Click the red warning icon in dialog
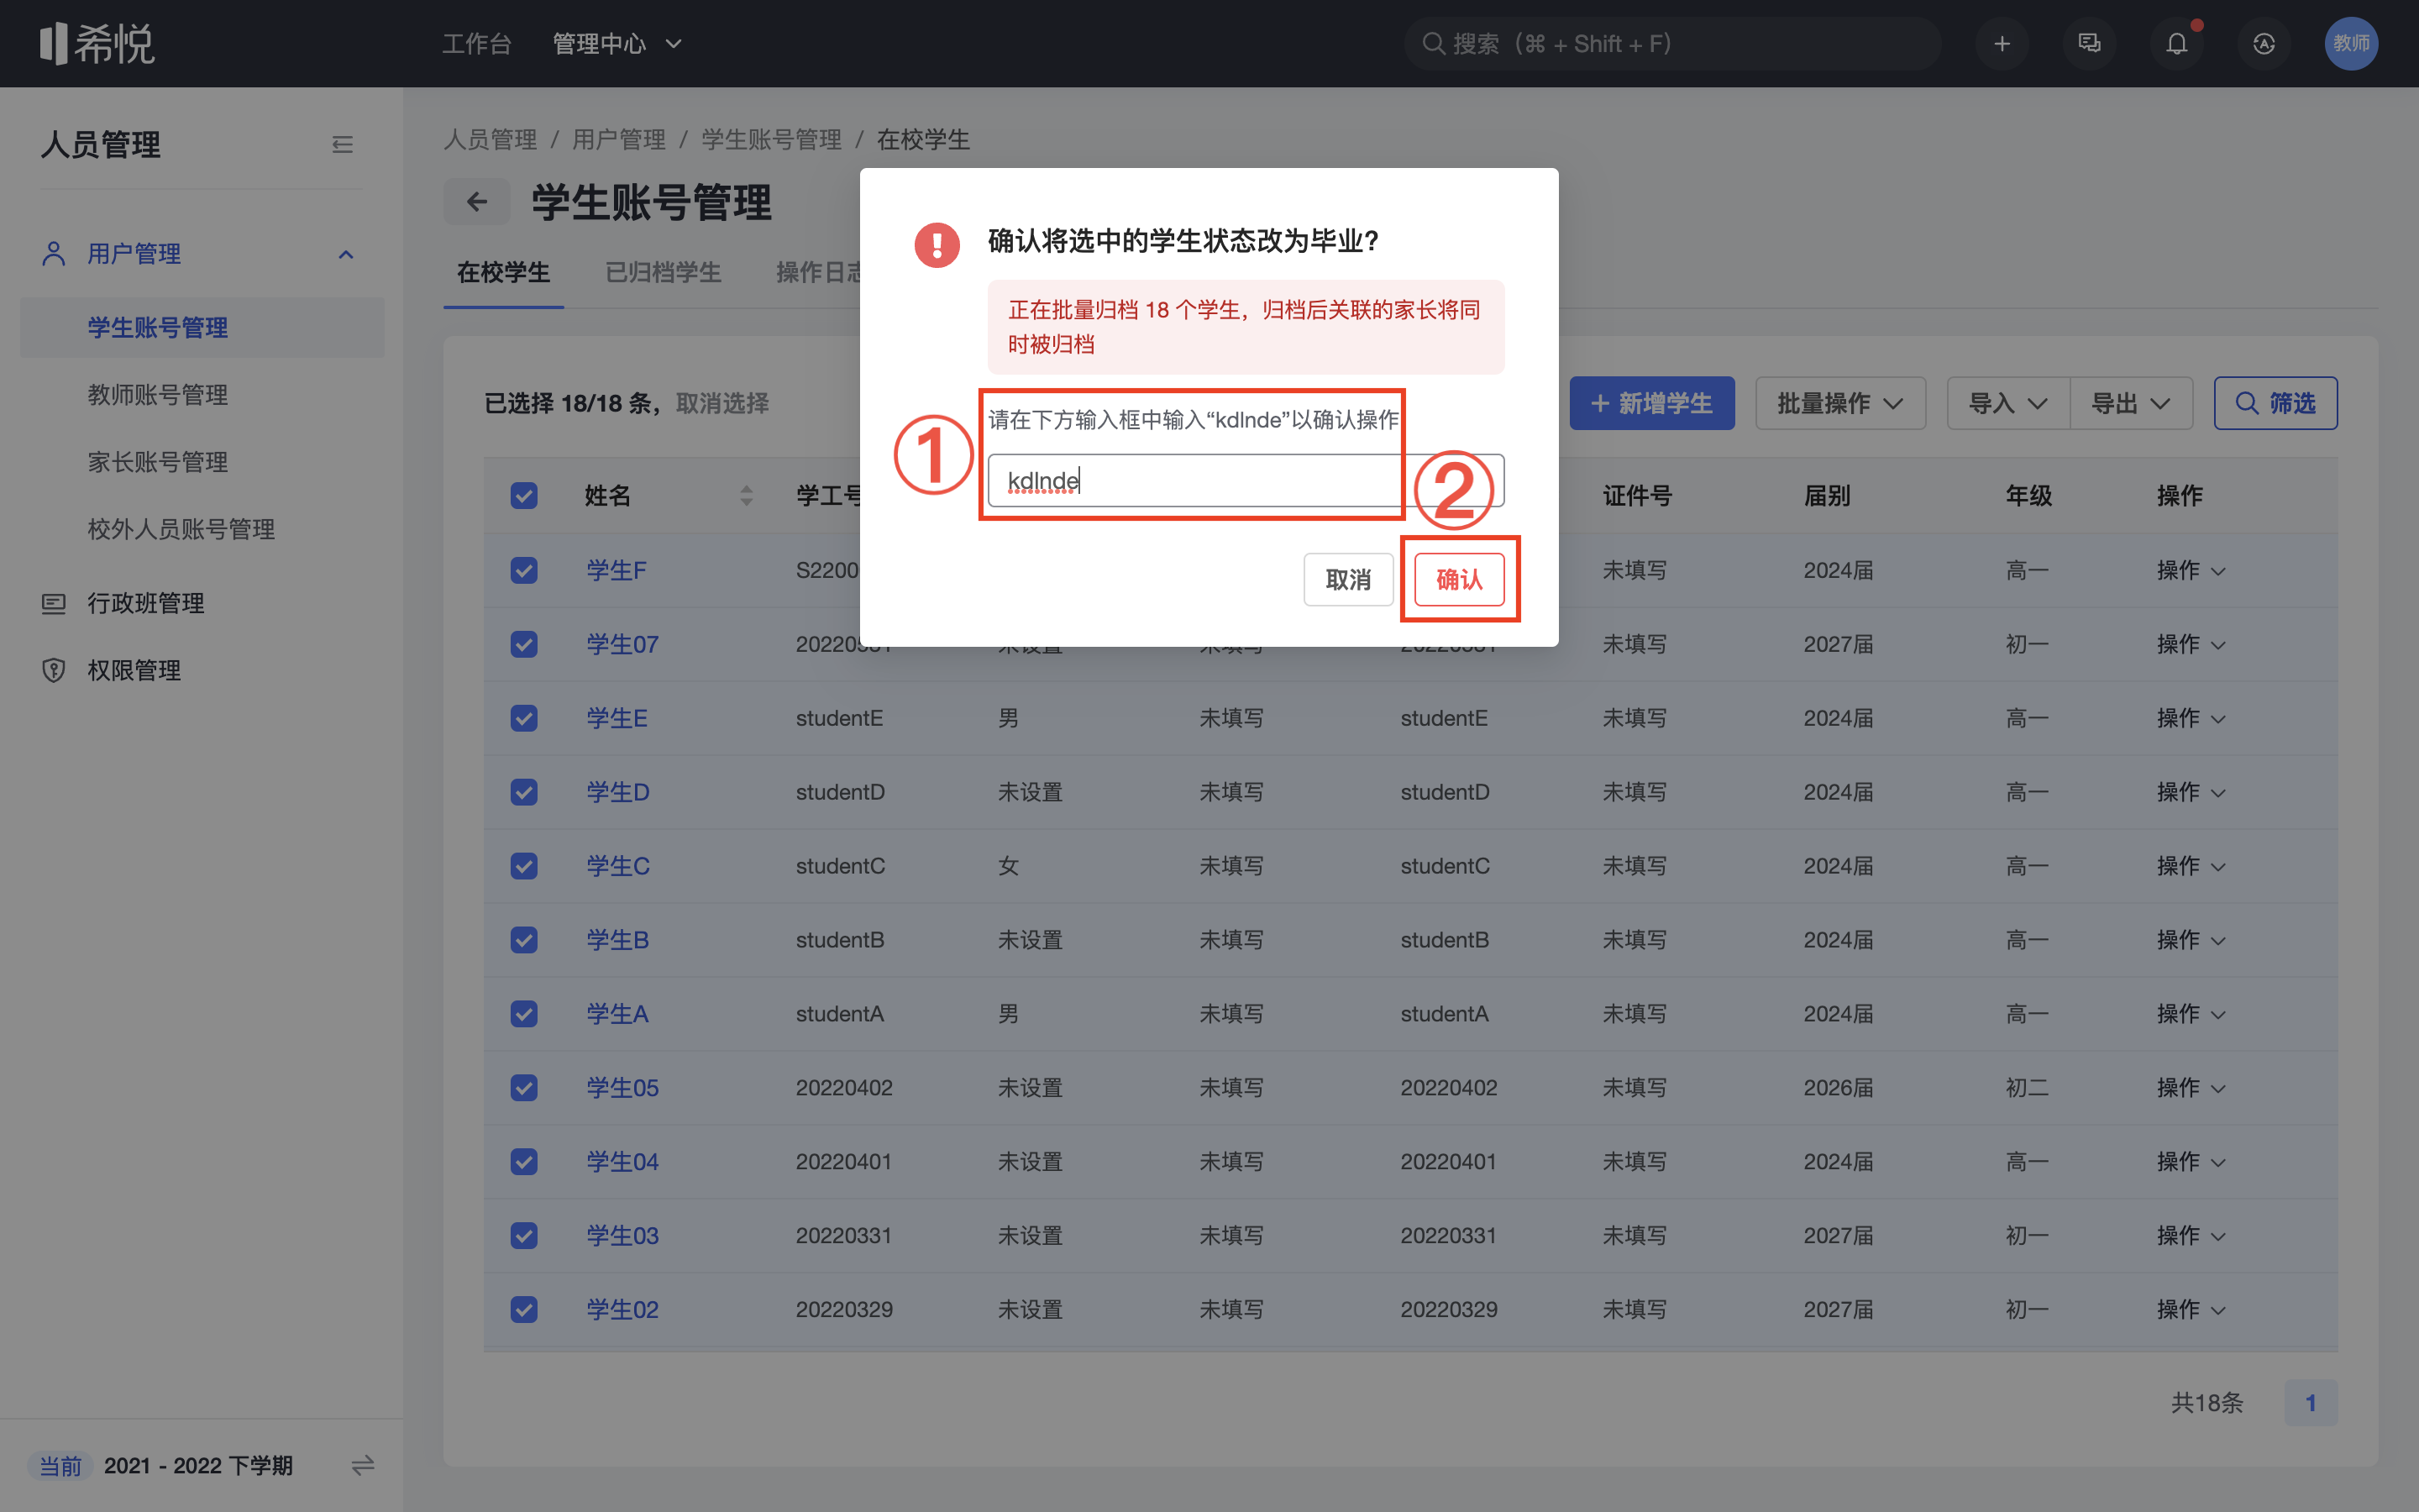2419x1512 pixels. [937, 244]
